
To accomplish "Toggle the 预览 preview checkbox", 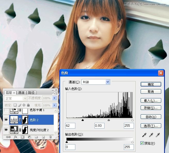I will 142,143.
